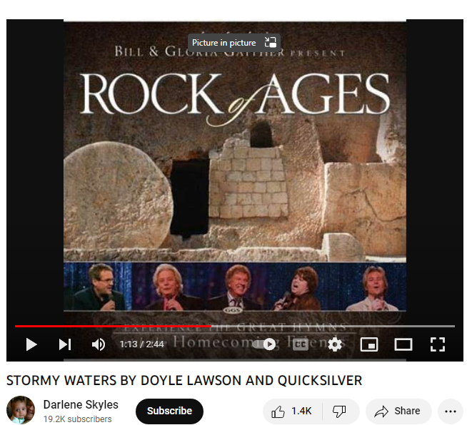Toggle the autoplay switch
This screenshot has width=467, height=425.
click(264, 344)
